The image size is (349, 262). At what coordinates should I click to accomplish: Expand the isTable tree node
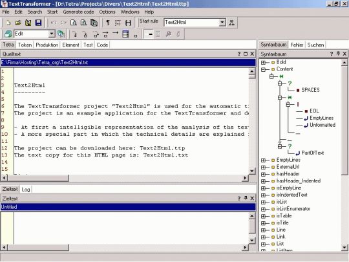click(263, 216)
